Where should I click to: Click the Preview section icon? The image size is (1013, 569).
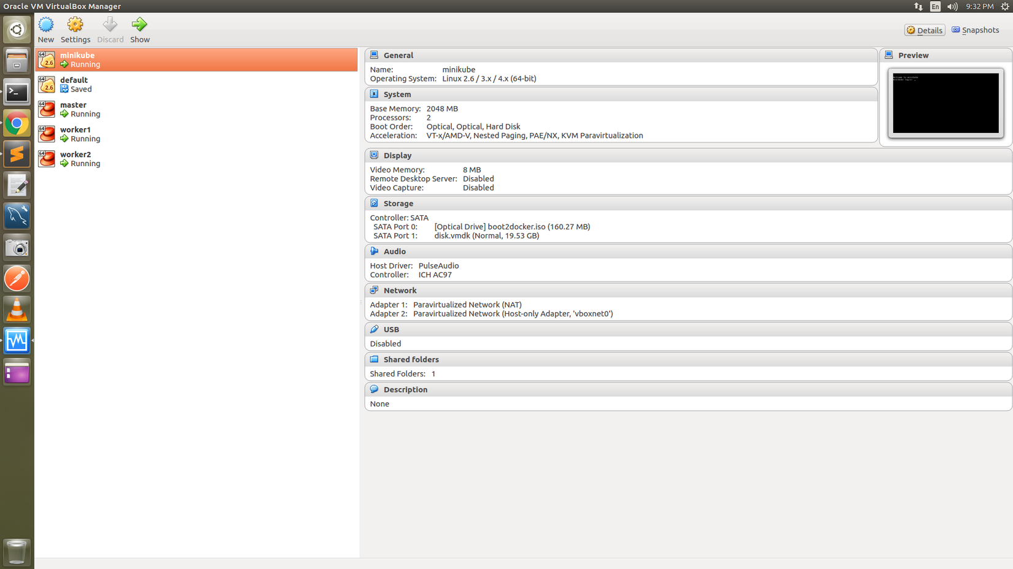888,55
